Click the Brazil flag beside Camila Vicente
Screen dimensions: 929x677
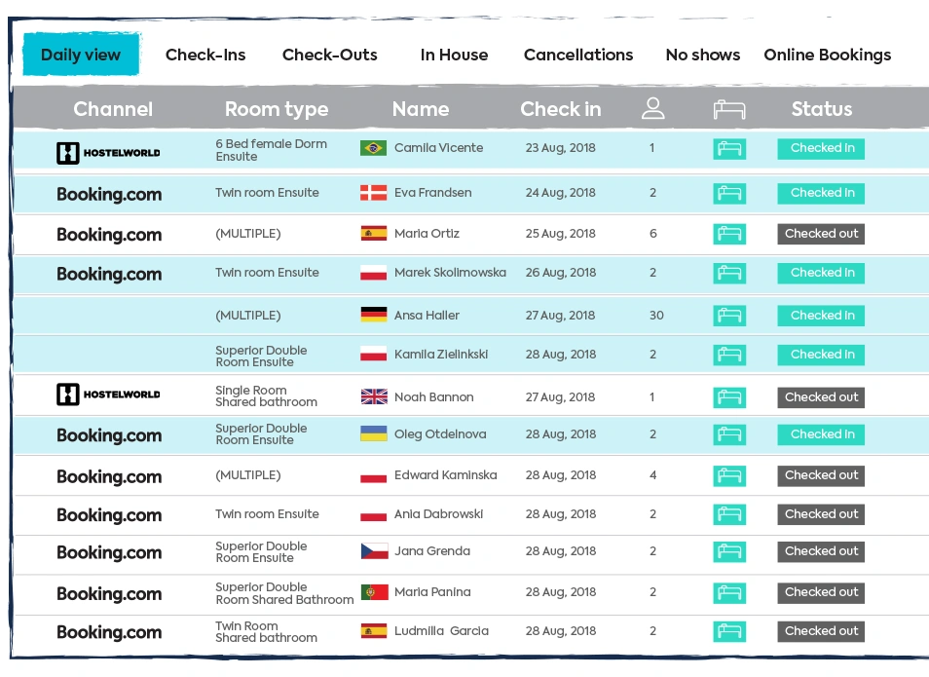tap(373, 148)
